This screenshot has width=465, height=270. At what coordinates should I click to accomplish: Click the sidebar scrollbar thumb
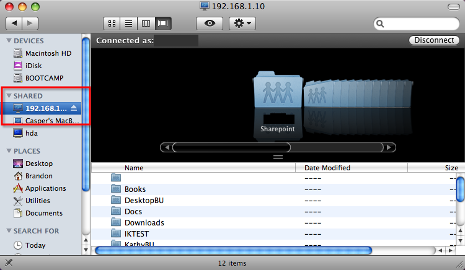point(86,115)
